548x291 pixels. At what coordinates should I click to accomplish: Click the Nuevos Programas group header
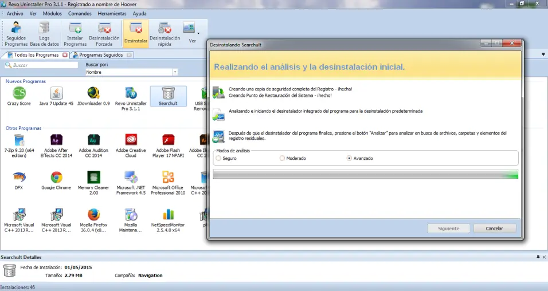[x=26, y=81]
